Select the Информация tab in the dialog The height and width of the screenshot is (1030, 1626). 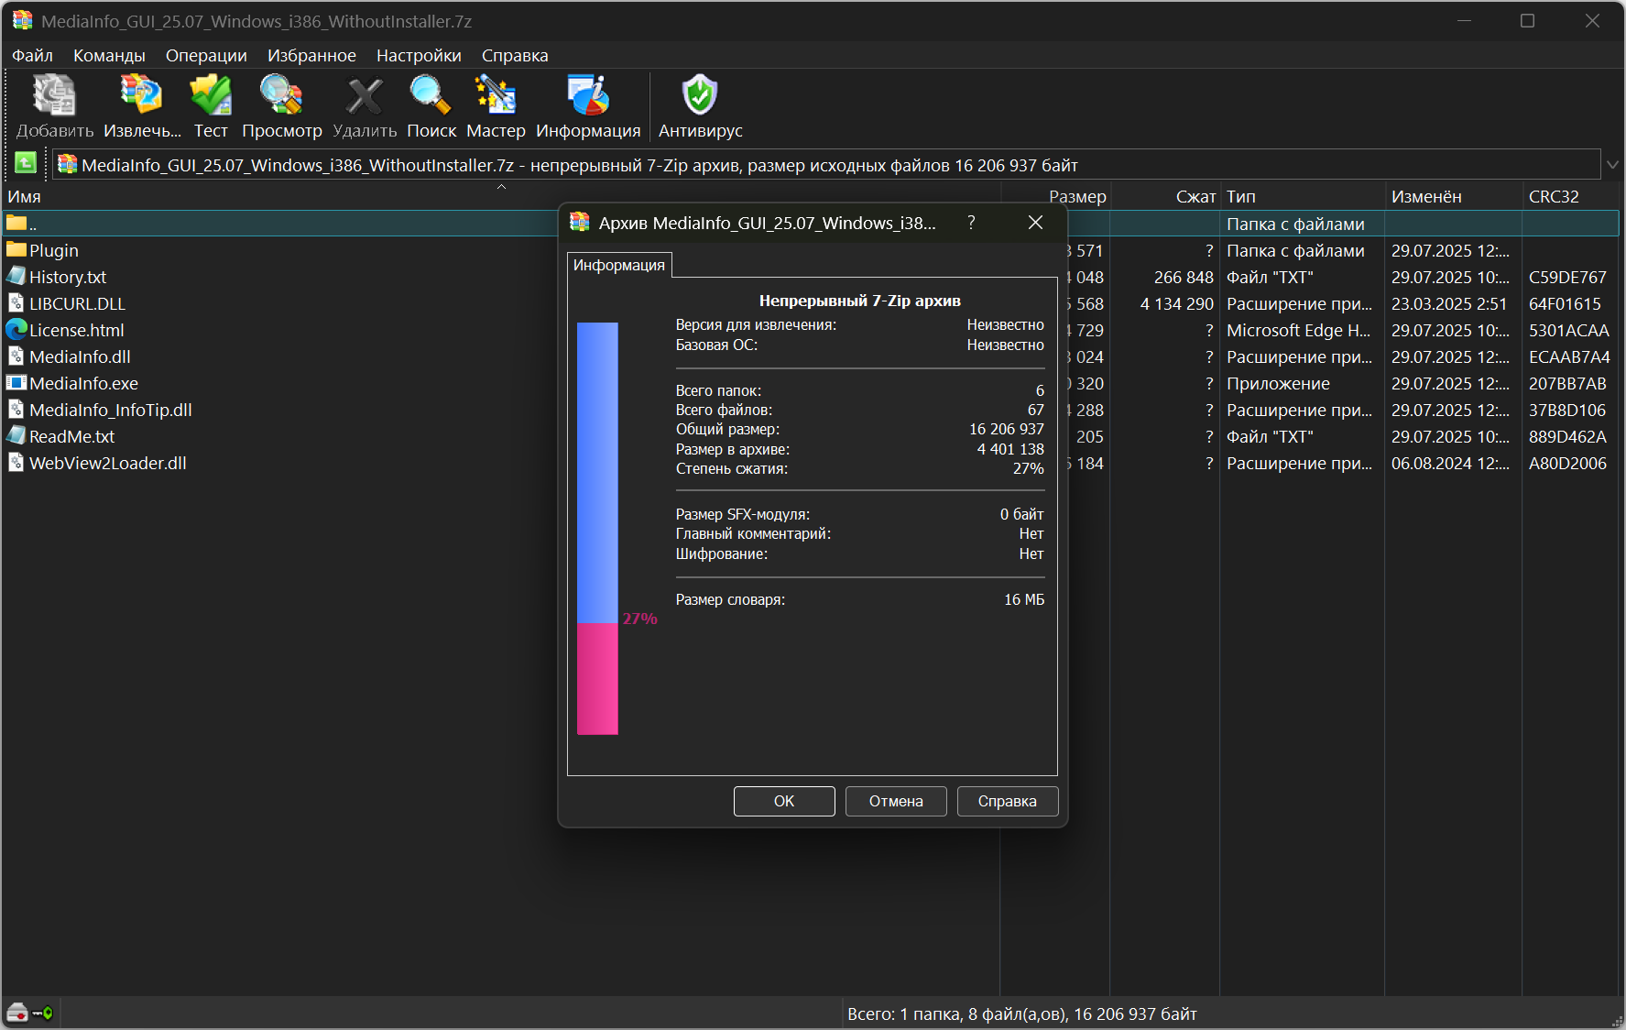(x=619, y=265)
